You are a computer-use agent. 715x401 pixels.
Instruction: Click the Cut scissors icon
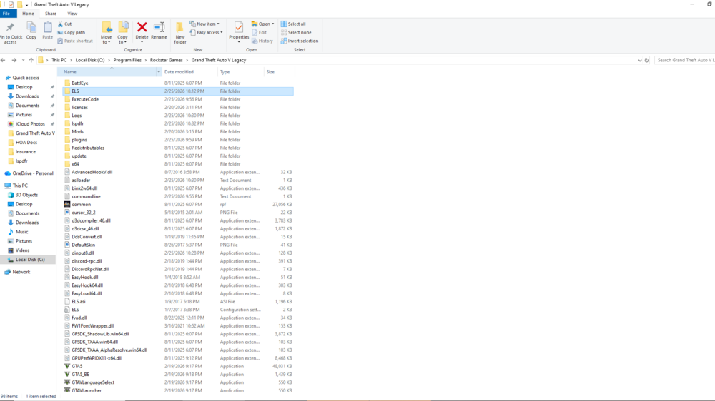coord(60,24)
